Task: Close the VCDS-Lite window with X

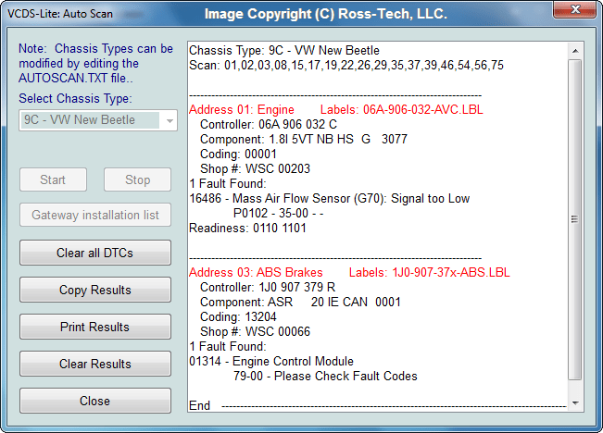Action: coord(575,9)
